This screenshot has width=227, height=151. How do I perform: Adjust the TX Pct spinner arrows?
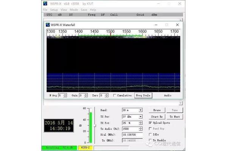[141, 123]
